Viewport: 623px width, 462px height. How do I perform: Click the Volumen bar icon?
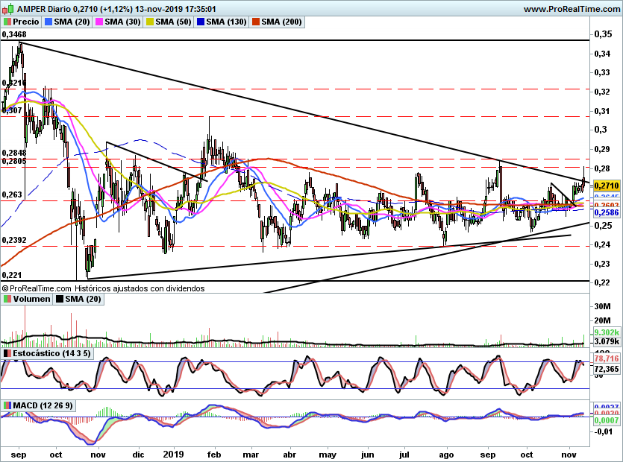7,299
